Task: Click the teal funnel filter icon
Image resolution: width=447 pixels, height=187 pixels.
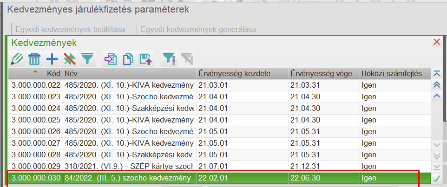Action: [x=87, y=59]
